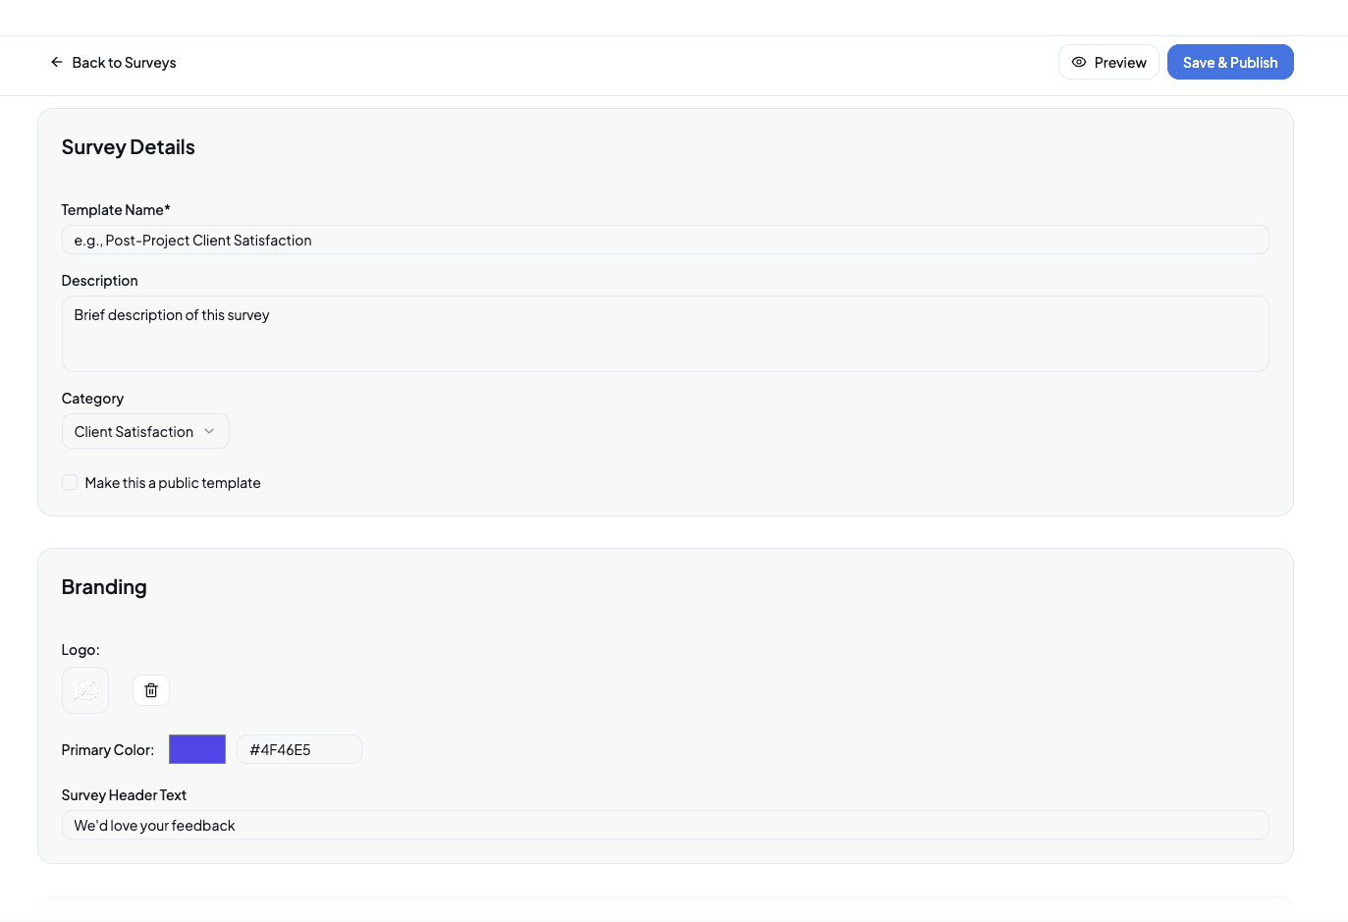Click the back arrow icon
Viewport: 1348px width, 922px height.
57,62
